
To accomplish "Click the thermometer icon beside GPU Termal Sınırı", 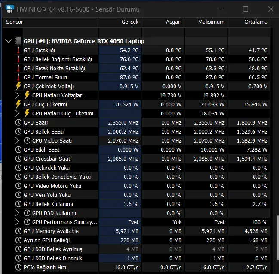I will pos(18,77).
